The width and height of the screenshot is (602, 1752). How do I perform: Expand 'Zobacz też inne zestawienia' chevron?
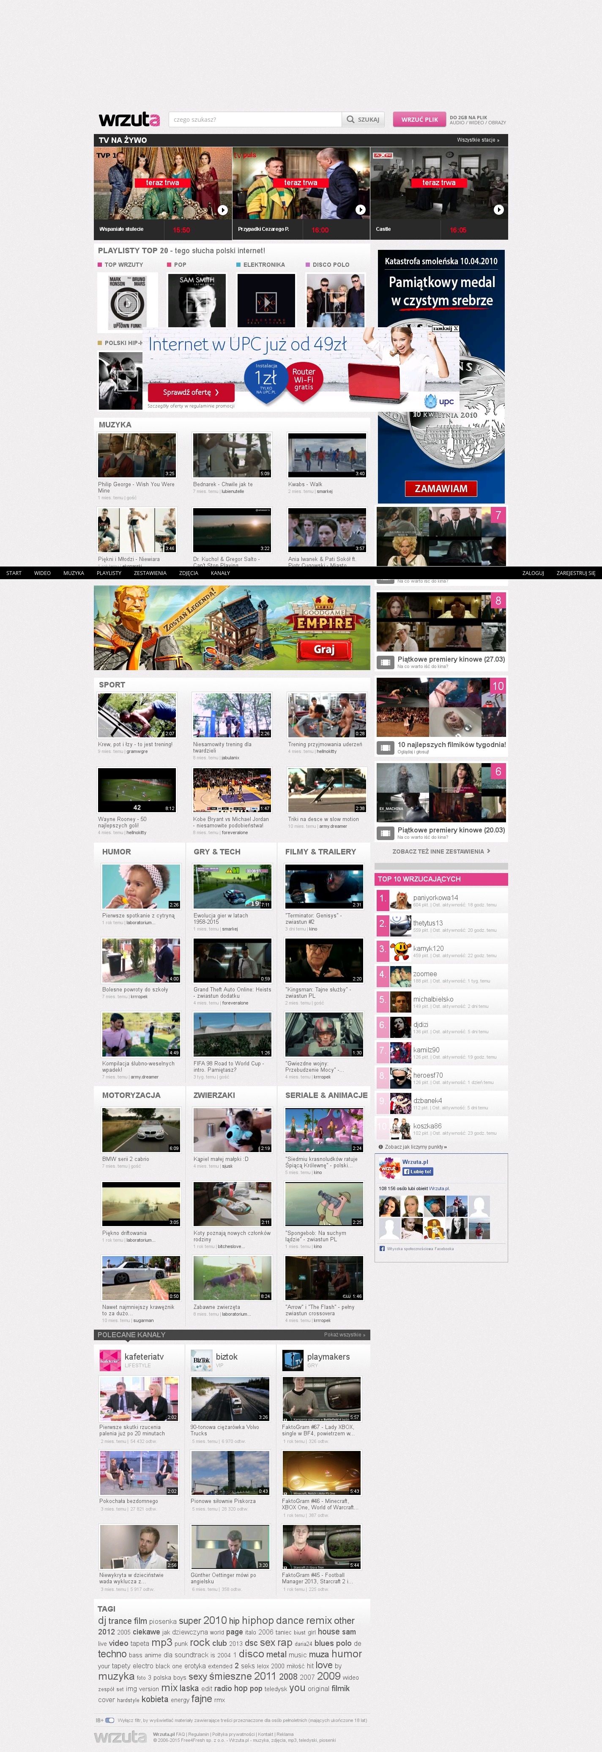coord(488,851)
